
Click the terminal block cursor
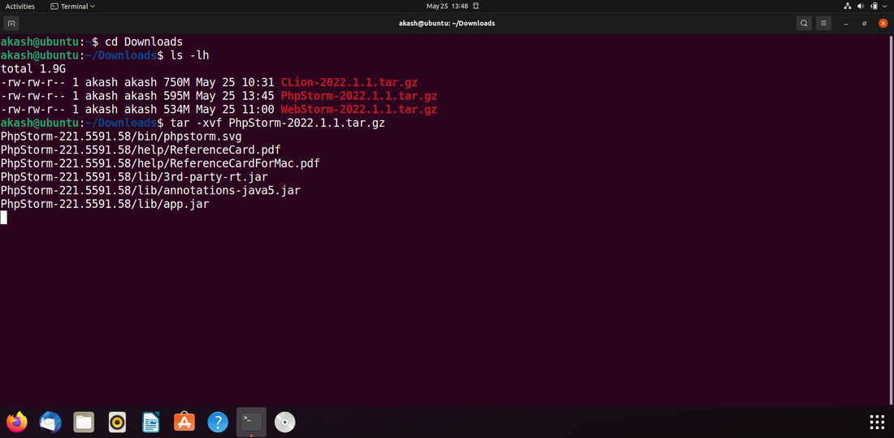tap(4, 217)
